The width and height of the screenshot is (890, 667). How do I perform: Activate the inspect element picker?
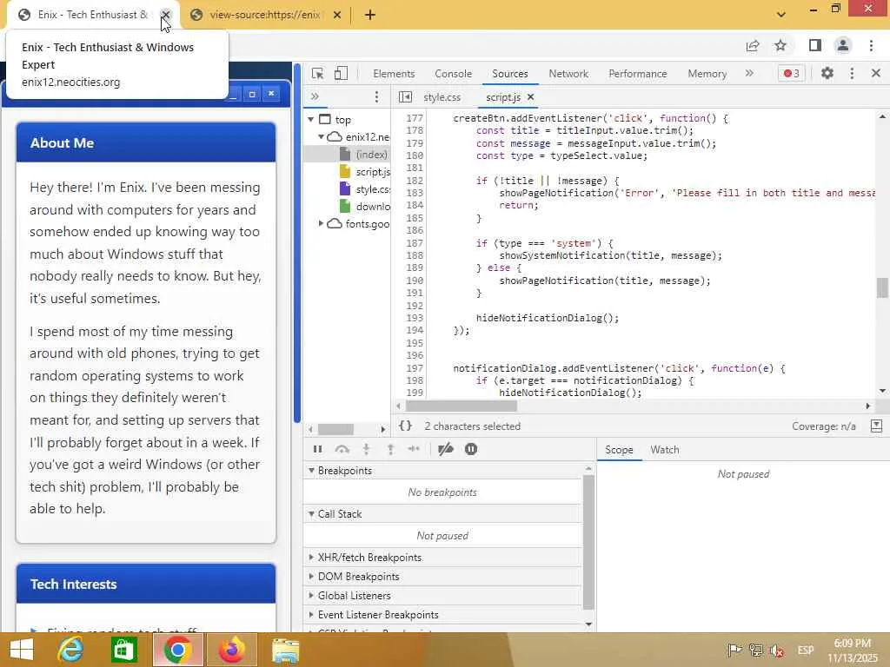(318, 74)
